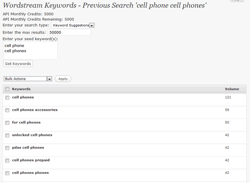Check the 'unlocked cell phones' checkbox
The width and height of the screenshot is (250, 183).
coord(7,135)
